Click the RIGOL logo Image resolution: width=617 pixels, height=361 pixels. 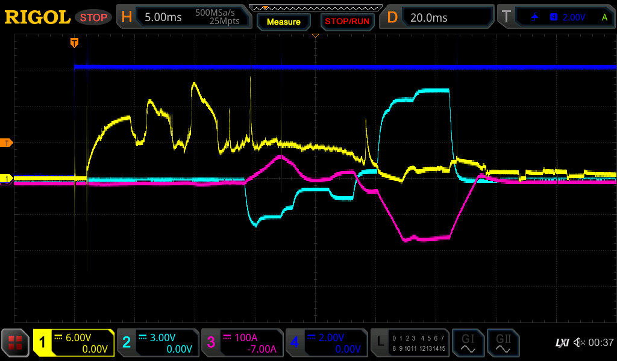(37, 17)
